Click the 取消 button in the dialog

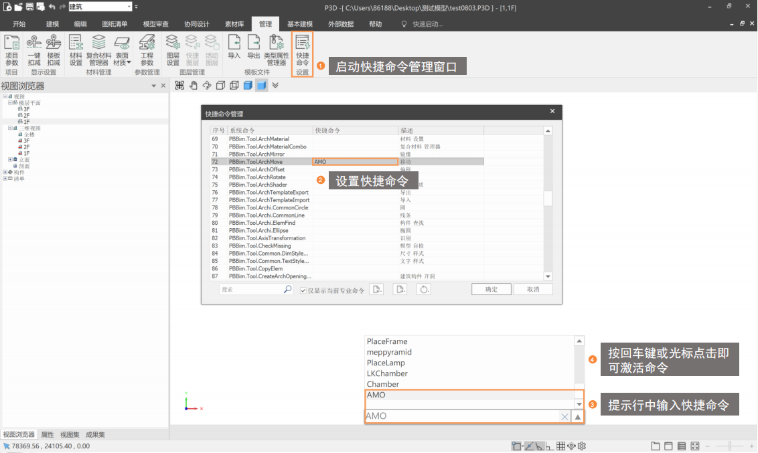click(533, 290)
